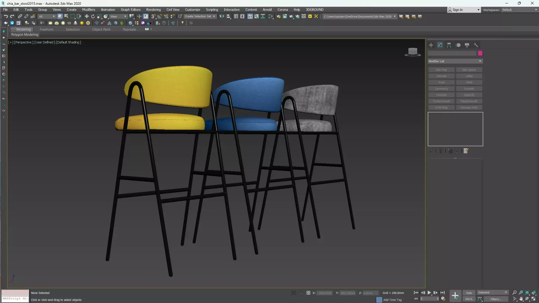Open the Modifier List dropdown
This screenshot has height=303, width=539.
tap(455, 61)
